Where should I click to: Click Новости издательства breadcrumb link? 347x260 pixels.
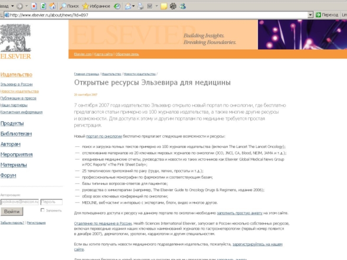pos(139,74)
